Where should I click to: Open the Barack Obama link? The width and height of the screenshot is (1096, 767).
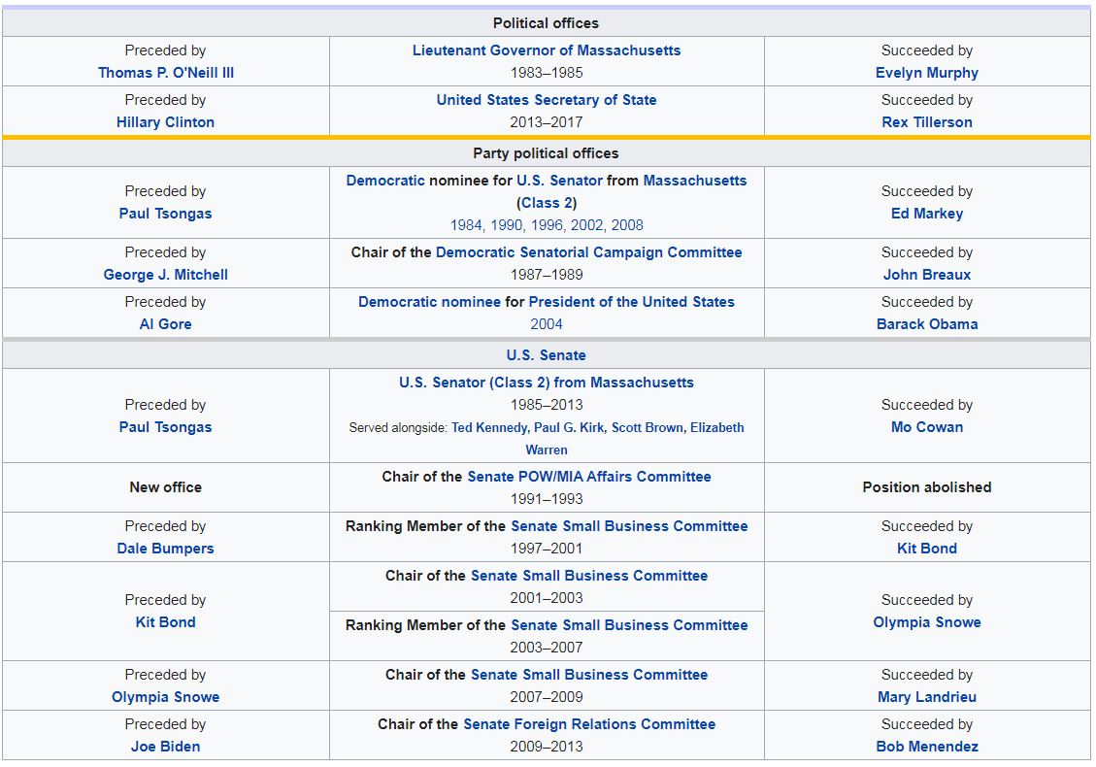[x=926, y=324]
